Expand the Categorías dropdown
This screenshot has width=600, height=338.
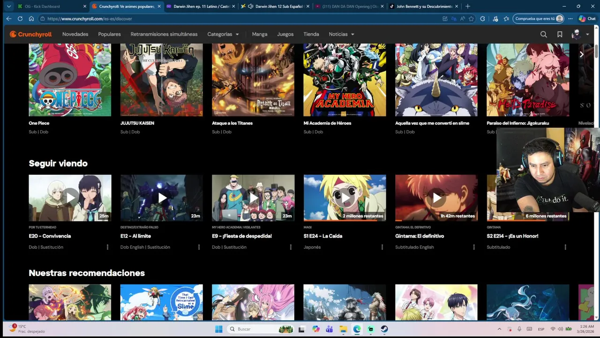[x=223, y=34]
